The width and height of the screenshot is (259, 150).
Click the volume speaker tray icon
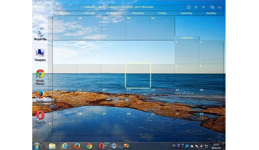[x=201, y=146]
